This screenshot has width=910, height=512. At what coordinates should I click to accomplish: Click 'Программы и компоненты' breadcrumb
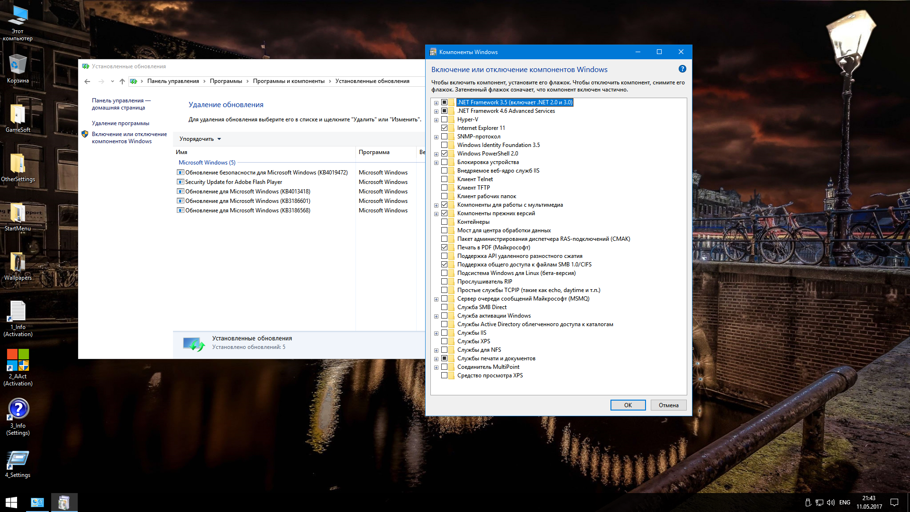coord(289,81)
